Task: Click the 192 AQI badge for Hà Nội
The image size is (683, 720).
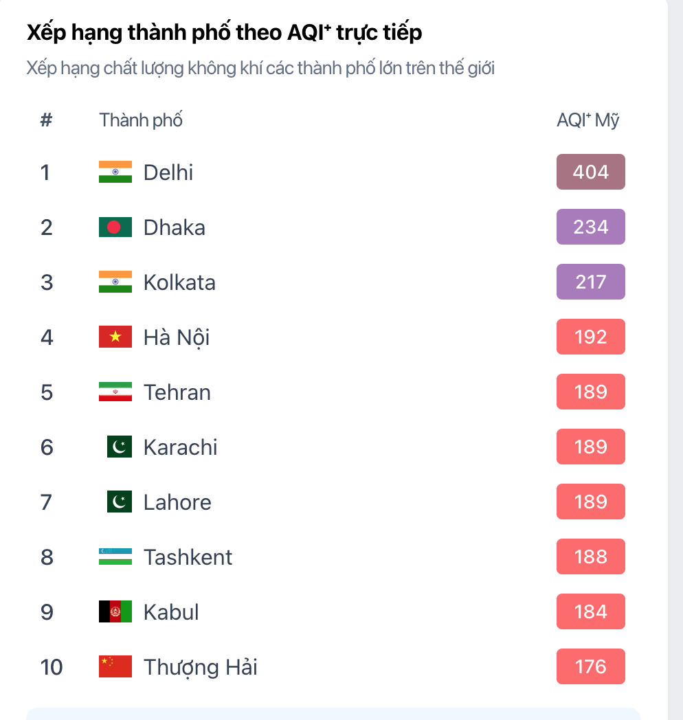Action: 590,337
